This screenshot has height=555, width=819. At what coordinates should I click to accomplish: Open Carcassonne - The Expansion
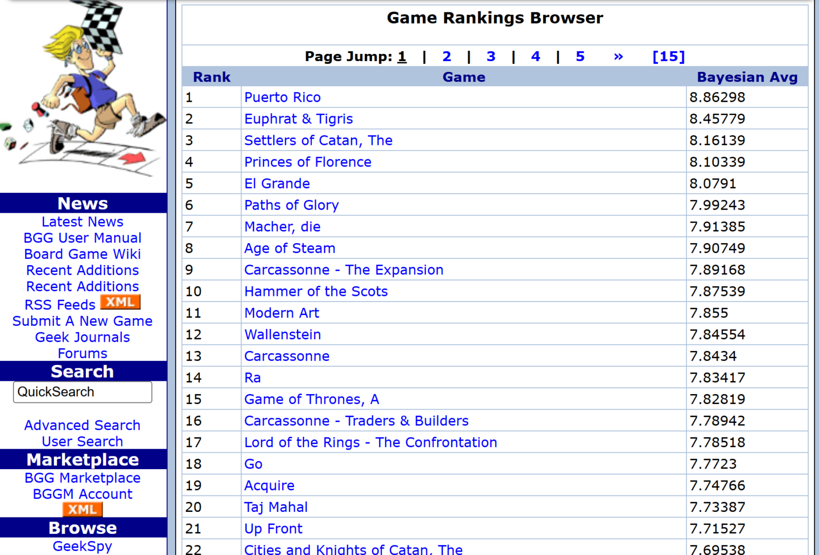pos(344,270)
